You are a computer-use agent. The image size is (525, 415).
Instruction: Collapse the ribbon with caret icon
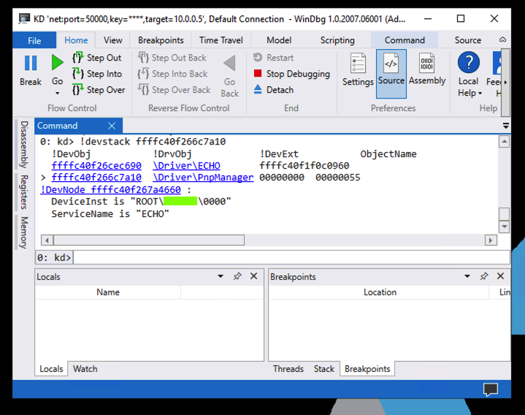coord(502,39)
